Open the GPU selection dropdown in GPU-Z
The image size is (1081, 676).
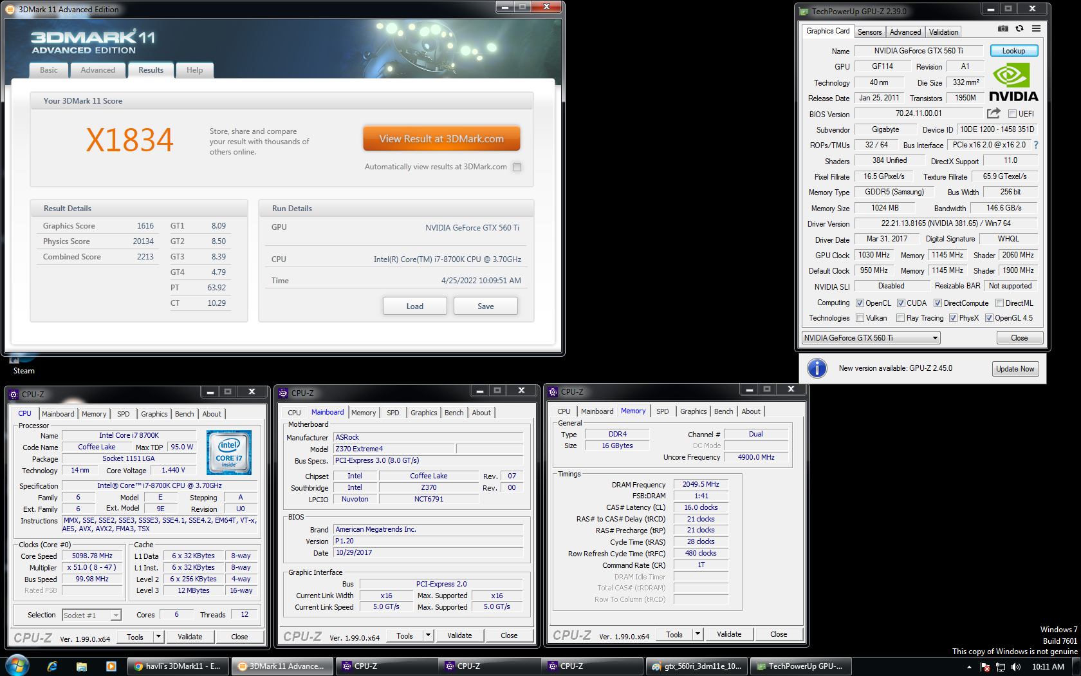[x=871, y=338]
